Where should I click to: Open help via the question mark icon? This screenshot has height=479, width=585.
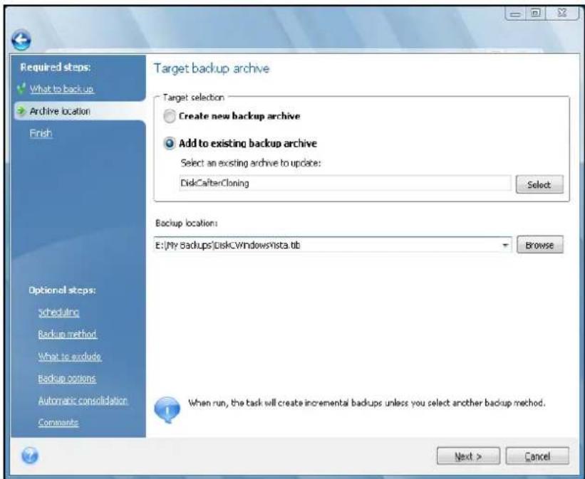tap(30, 456)
